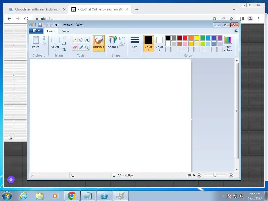268x201 pixels.
Task: Open Windows Explorer folder in taskbar
Action: coord(40,196)
